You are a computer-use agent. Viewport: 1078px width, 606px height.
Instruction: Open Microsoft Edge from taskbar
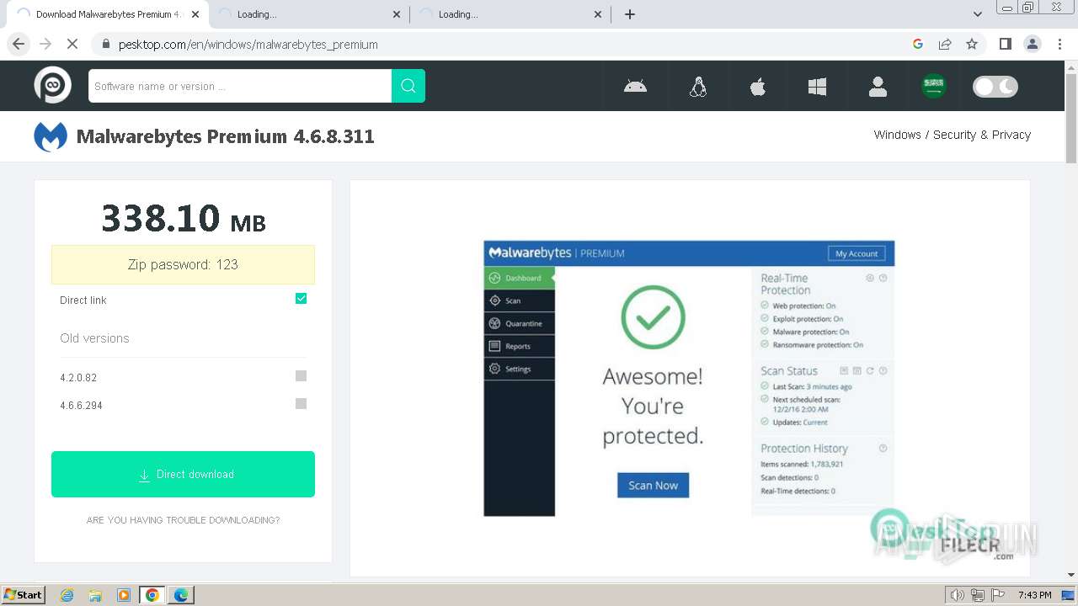(x=181, y=595)
